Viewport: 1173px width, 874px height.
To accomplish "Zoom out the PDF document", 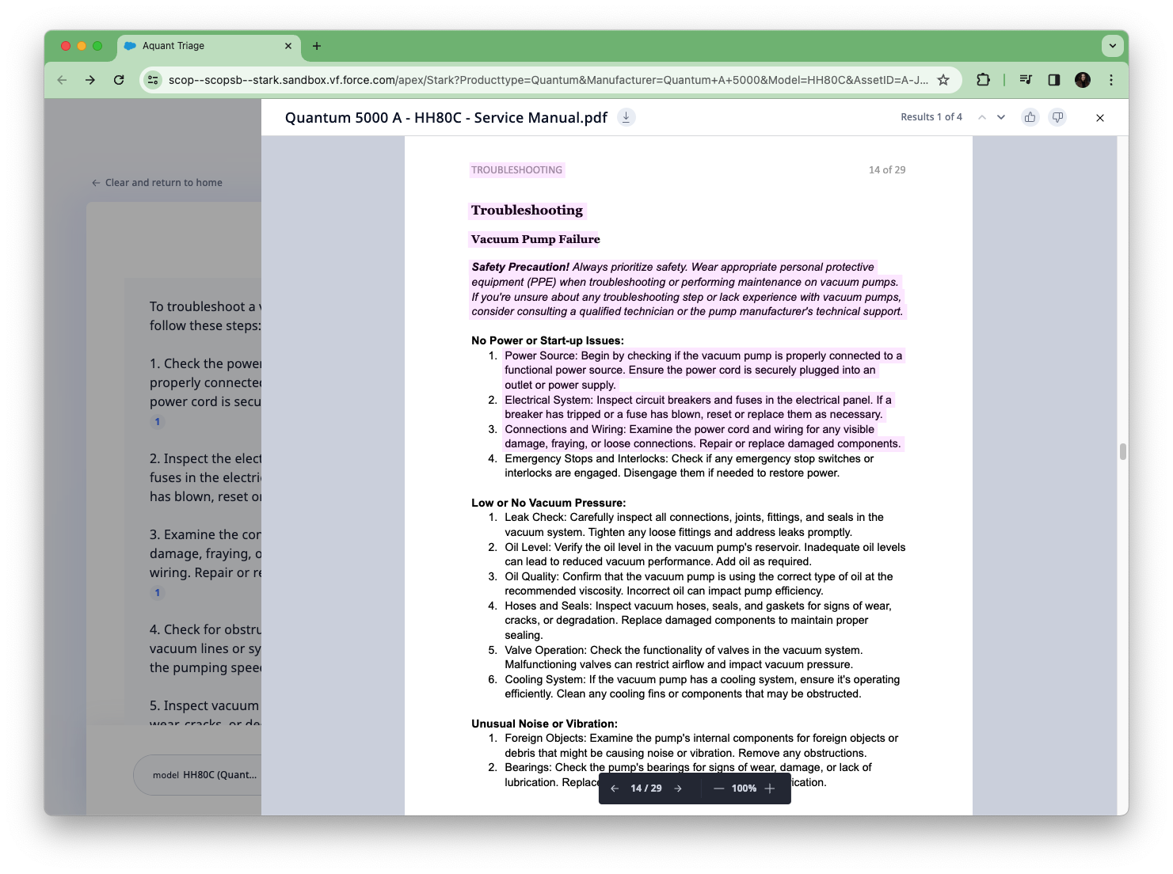I will (718, 788).
